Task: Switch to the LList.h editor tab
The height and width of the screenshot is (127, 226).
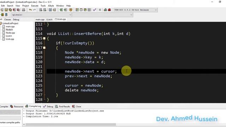Action: (49, 19)
